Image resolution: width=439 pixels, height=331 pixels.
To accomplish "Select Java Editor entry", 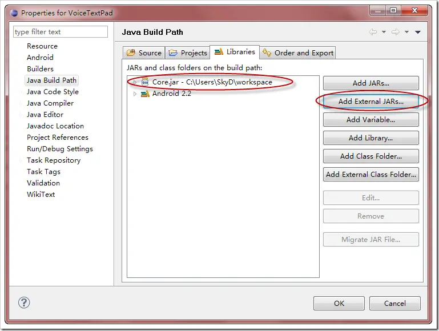I will click(45, 115).
